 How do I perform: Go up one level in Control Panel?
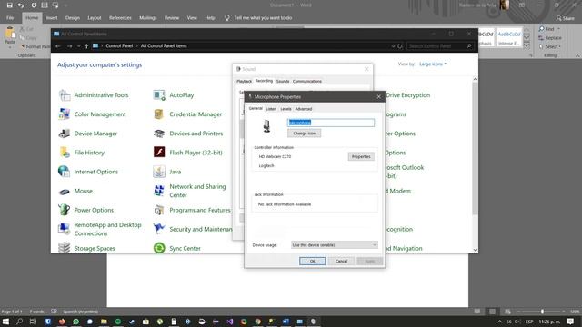coord(86,46)
